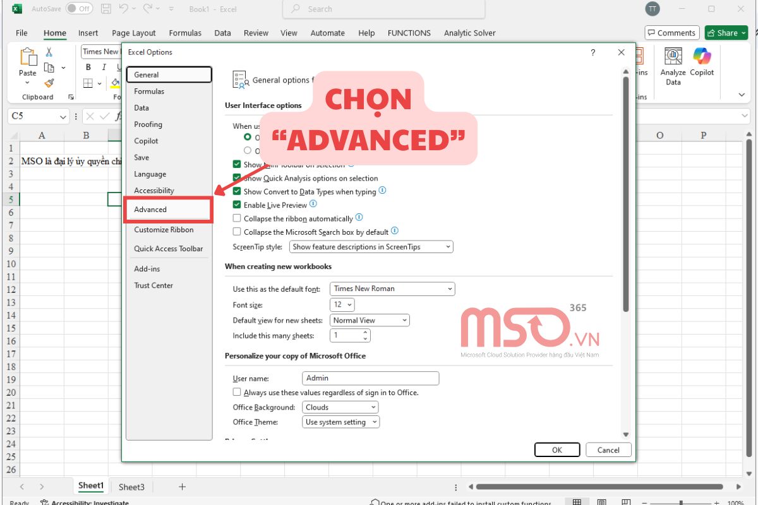Click the Format Painter brush icon

[x=49, y=83]
